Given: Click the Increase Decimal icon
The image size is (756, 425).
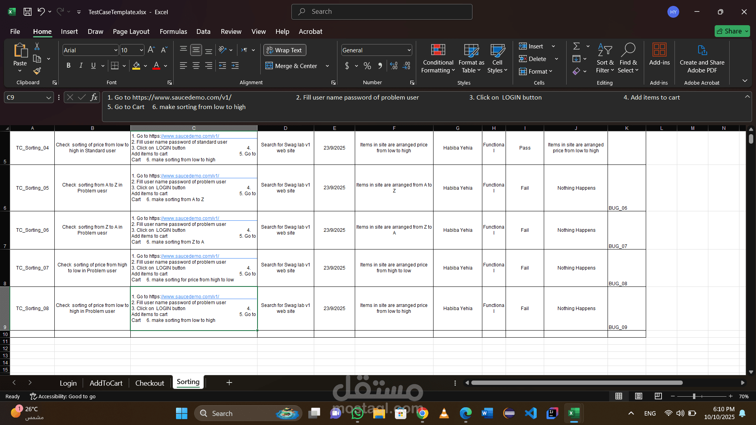Looking at the screenshot, I should [393, 66].
